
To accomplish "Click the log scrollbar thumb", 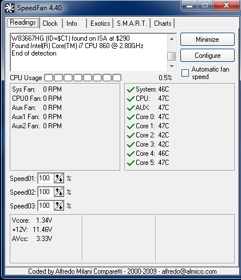I will click(171, 56).
